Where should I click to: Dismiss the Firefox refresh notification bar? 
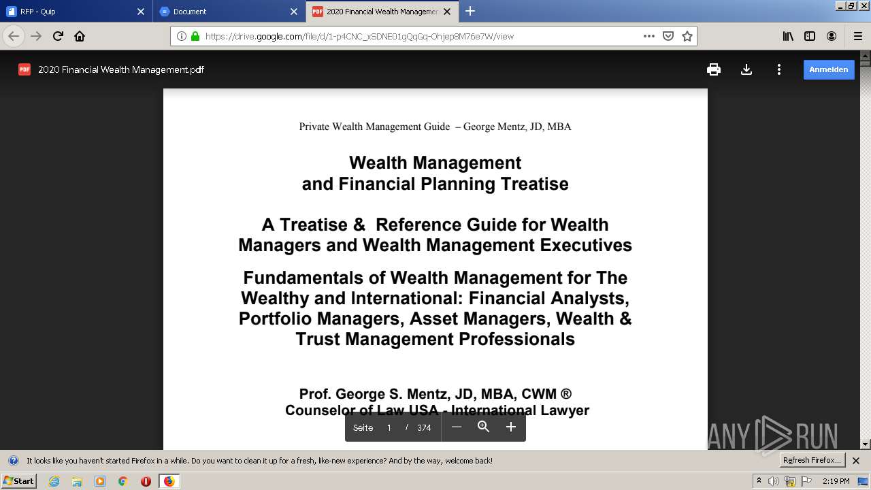pyautogui.click(x=856, y=461)
